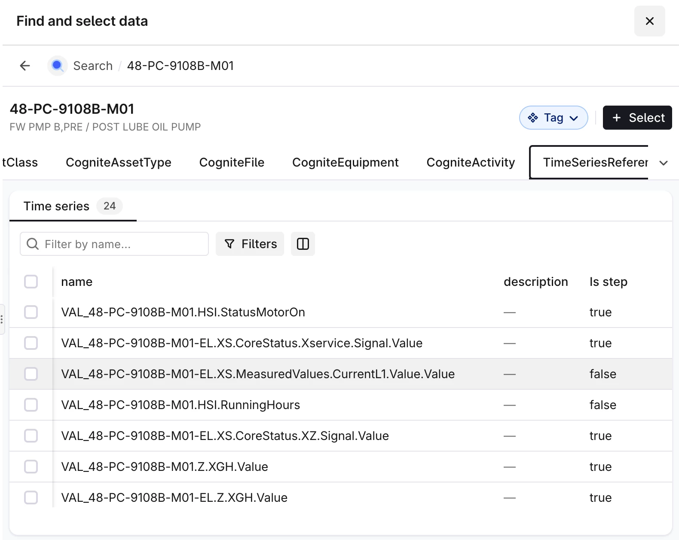Expand the tabs overflow chevron
The height and width of the screenshot is (540, 679).
pos(664,163)
